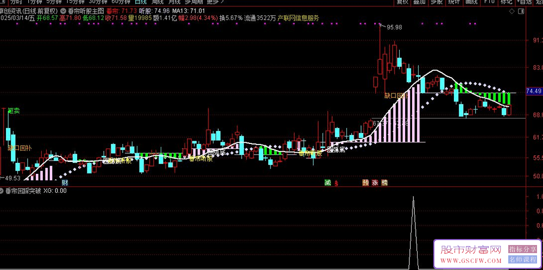Click the 95.98 high price annotation
Screen dimensions: 543x270
tap(394, 27)
